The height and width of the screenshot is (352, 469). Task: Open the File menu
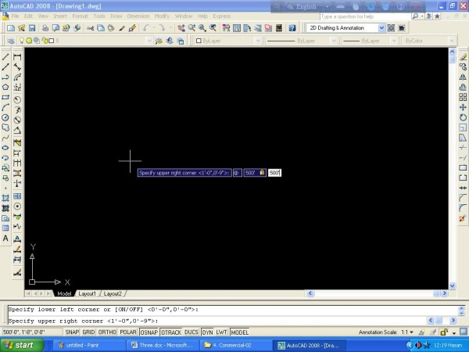(15, 16)
